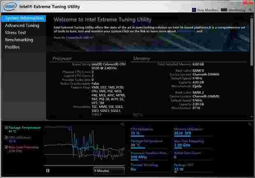Click the 'Intel(R) Celeron(R) CPU' brand string
The width and height of the screenshot is (255, 178).
109,64
